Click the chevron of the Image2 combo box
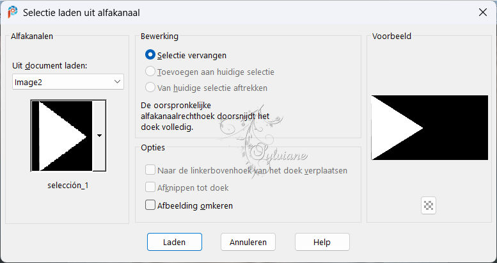The image size is (497, 263). click(117, 82)
